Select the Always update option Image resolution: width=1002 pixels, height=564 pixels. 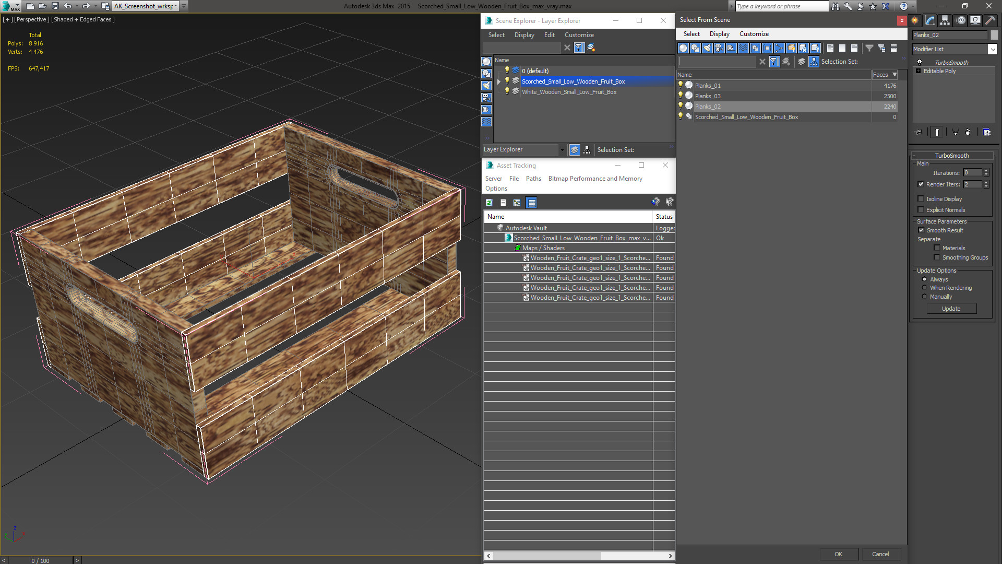pyautogui.click(x=924, y=279)
